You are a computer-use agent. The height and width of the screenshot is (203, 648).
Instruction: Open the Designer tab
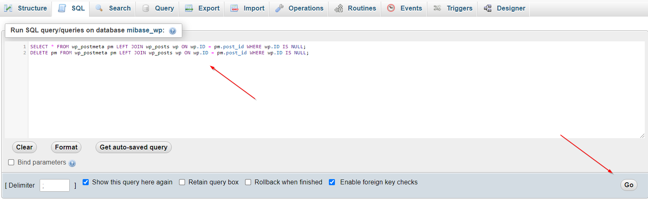504,8
